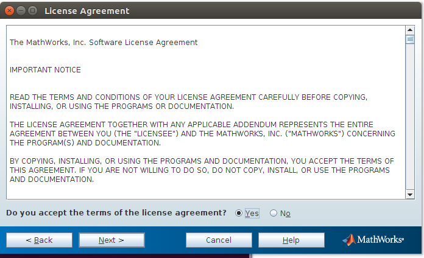Click the license text scrollbar thumb
Viewport: 424px width, 258px height.
pyautogui.click(x=410, y=40)
